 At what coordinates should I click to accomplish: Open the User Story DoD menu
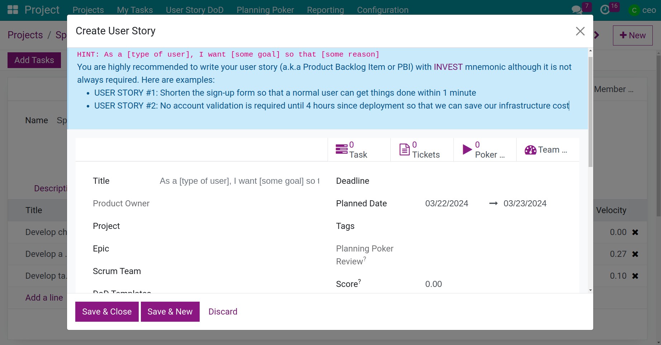(x=195, y=10)
